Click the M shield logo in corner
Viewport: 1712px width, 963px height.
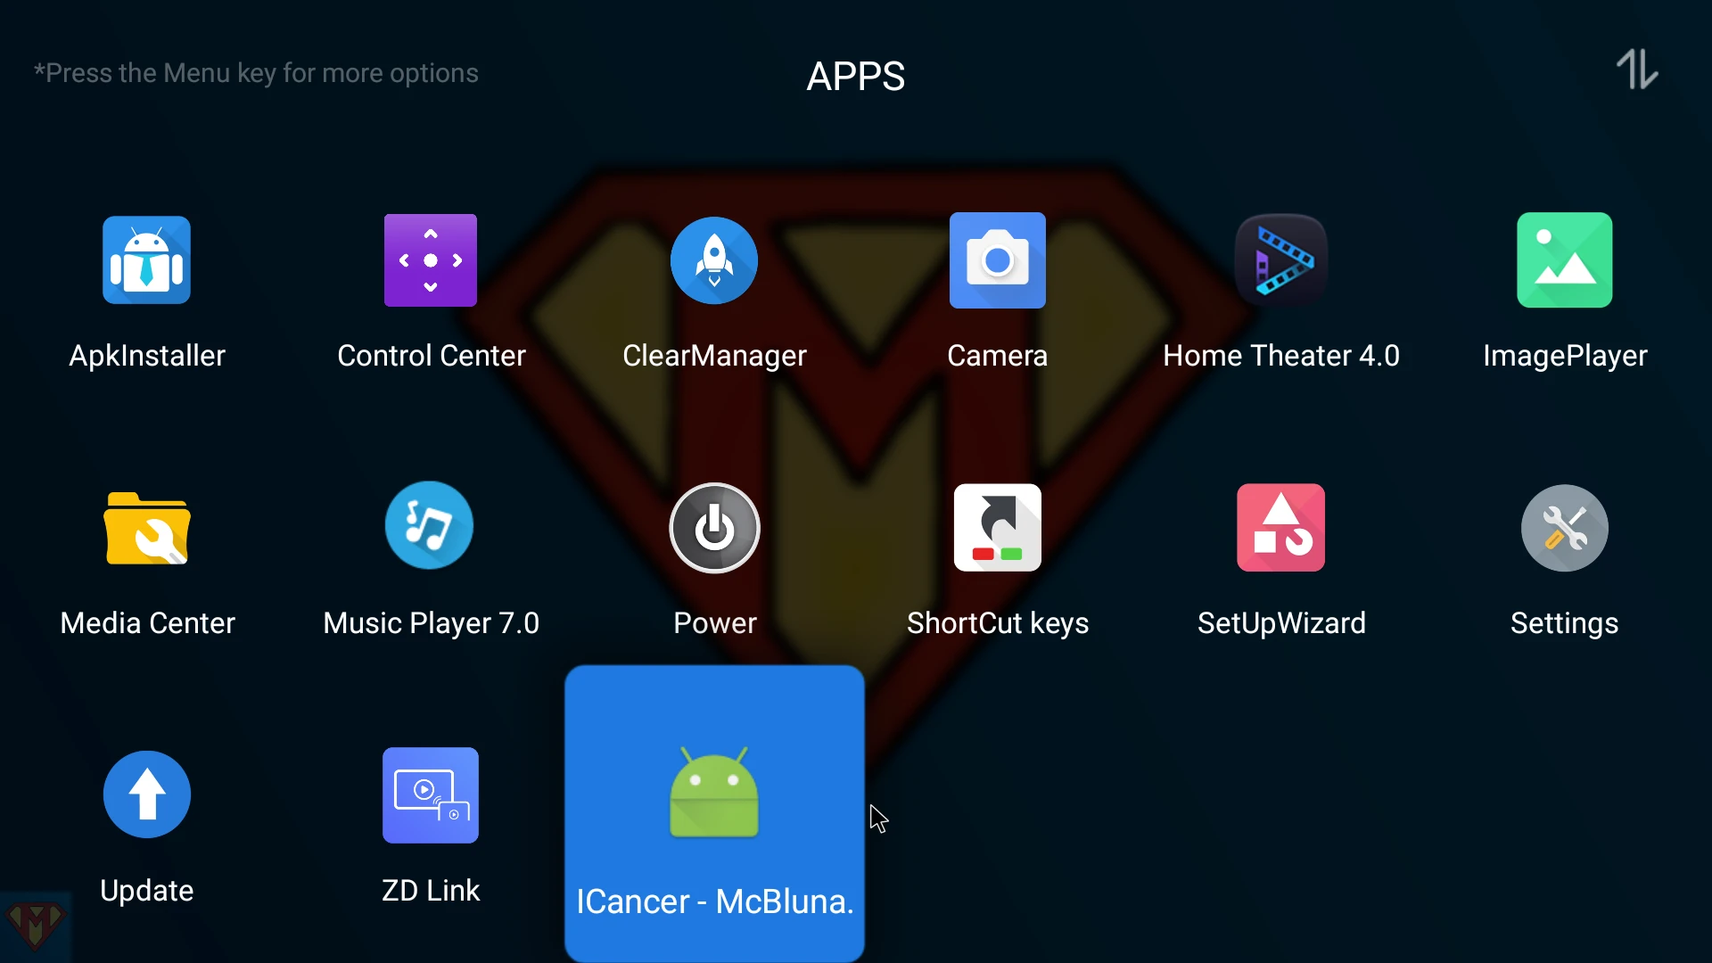tap(35, 926)
